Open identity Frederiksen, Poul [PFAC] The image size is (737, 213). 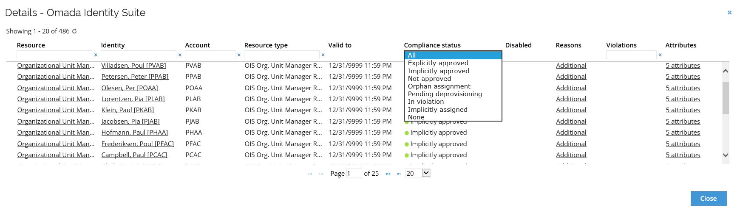(x=138, y=144)
